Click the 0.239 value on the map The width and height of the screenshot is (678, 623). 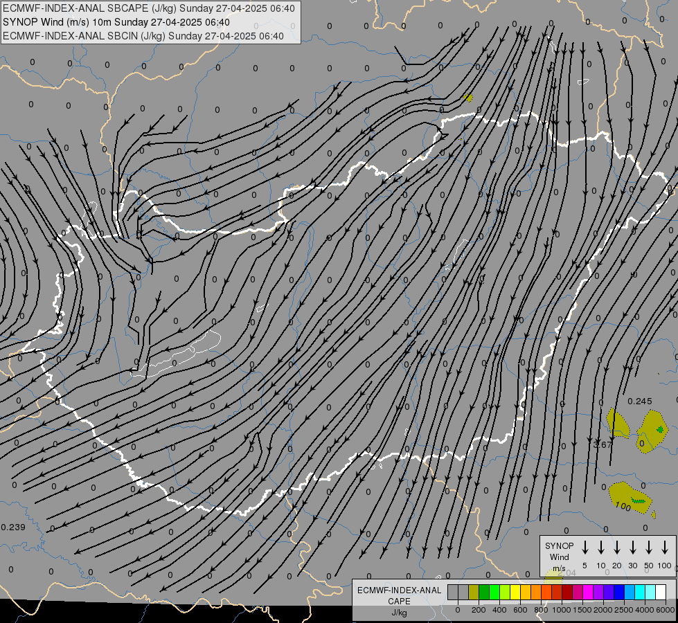[x=13, y=527]
